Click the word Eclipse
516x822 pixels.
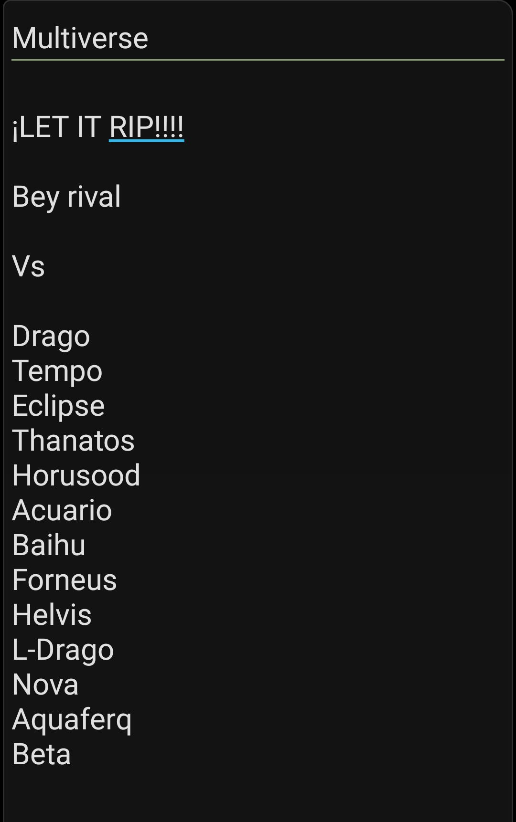[58, 406]
